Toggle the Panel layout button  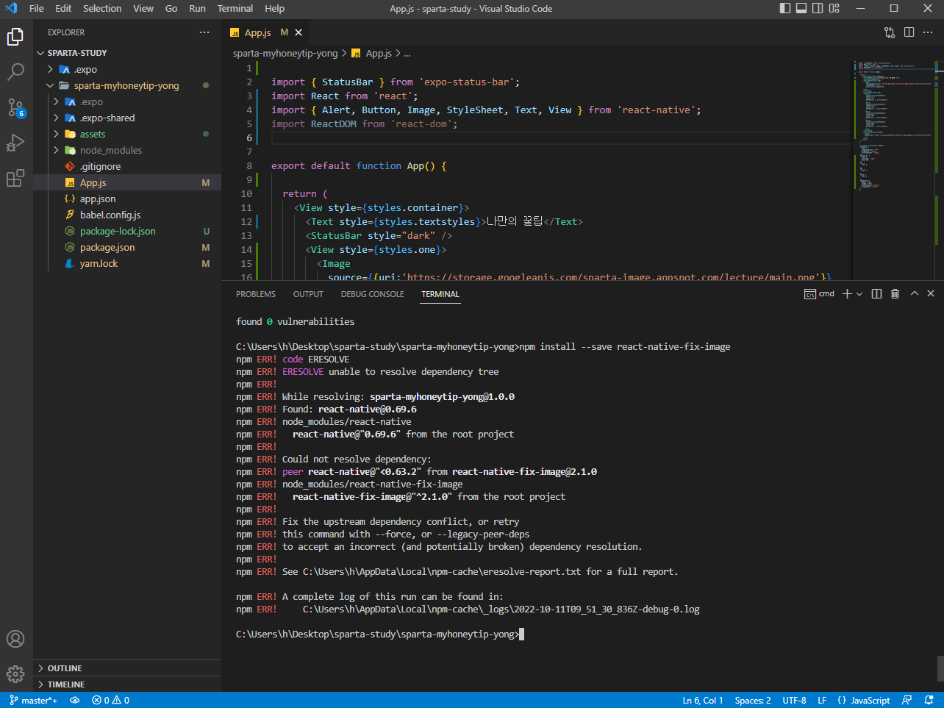[x=801, y=8]
